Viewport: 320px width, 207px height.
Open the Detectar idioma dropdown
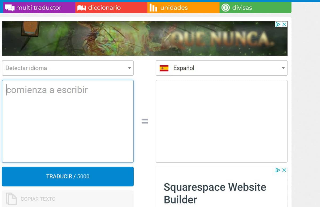click(68, 68)
